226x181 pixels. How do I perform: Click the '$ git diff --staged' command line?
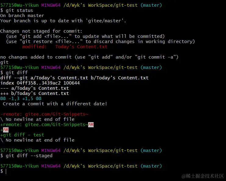(26, 156)
